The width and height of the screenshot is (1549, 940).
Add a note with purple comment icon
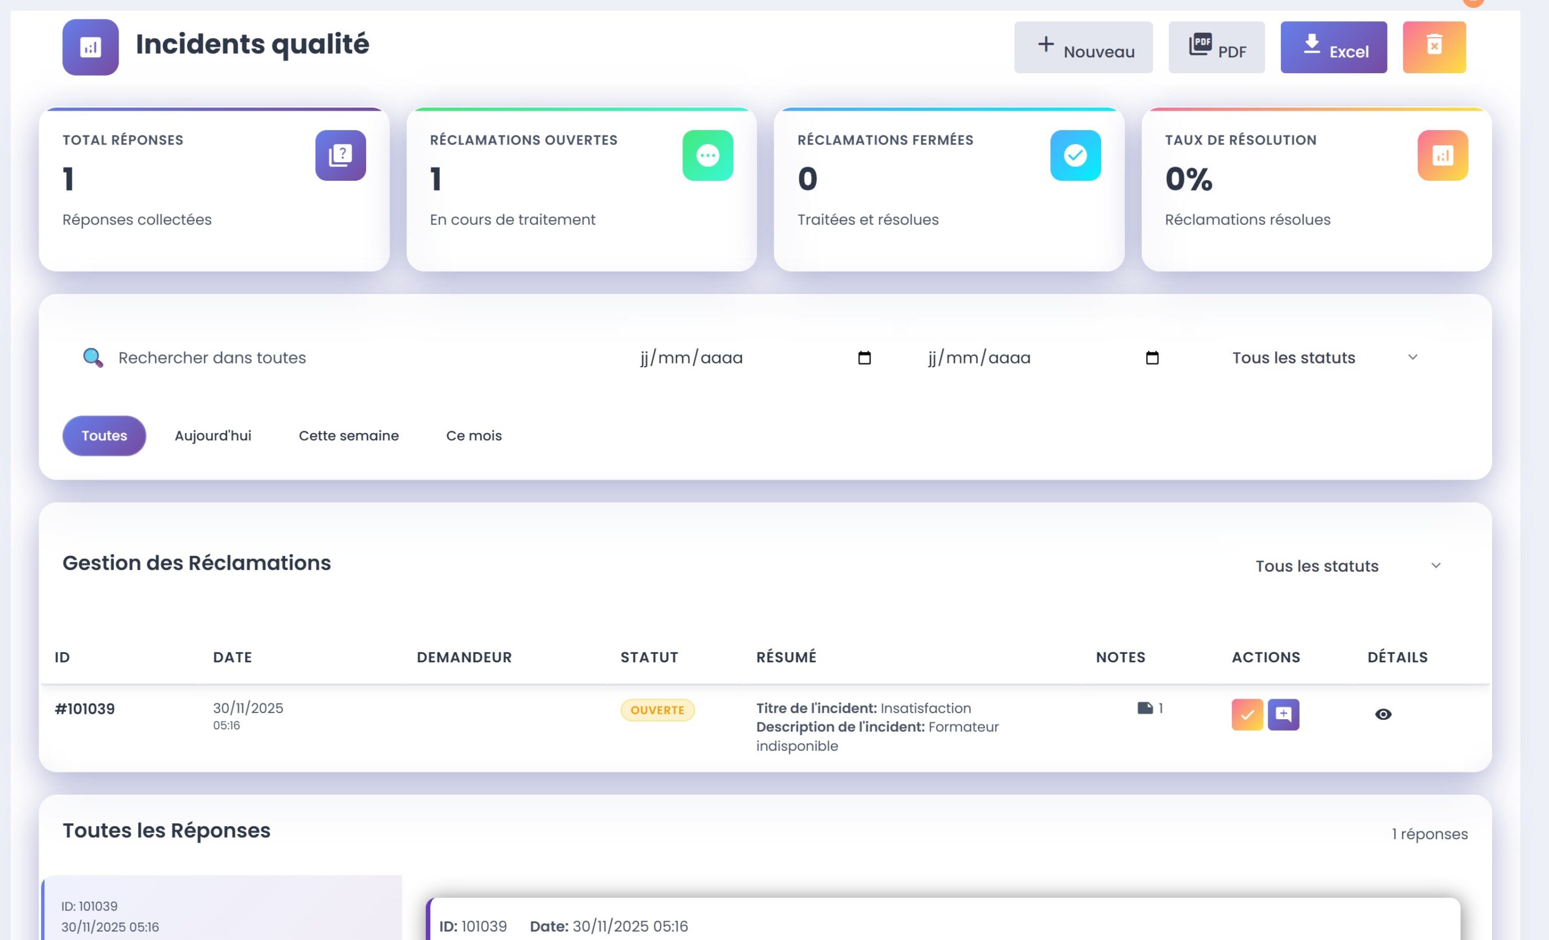(1282, 714)
